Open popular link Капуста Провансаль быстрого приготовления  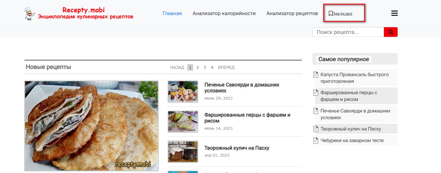click(x=355, y=78)
